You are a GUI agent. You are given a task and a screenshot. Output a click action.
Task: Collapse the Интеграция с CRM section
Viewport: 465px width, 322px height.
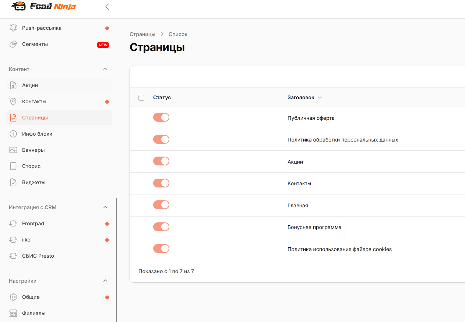tap(105, 207)
